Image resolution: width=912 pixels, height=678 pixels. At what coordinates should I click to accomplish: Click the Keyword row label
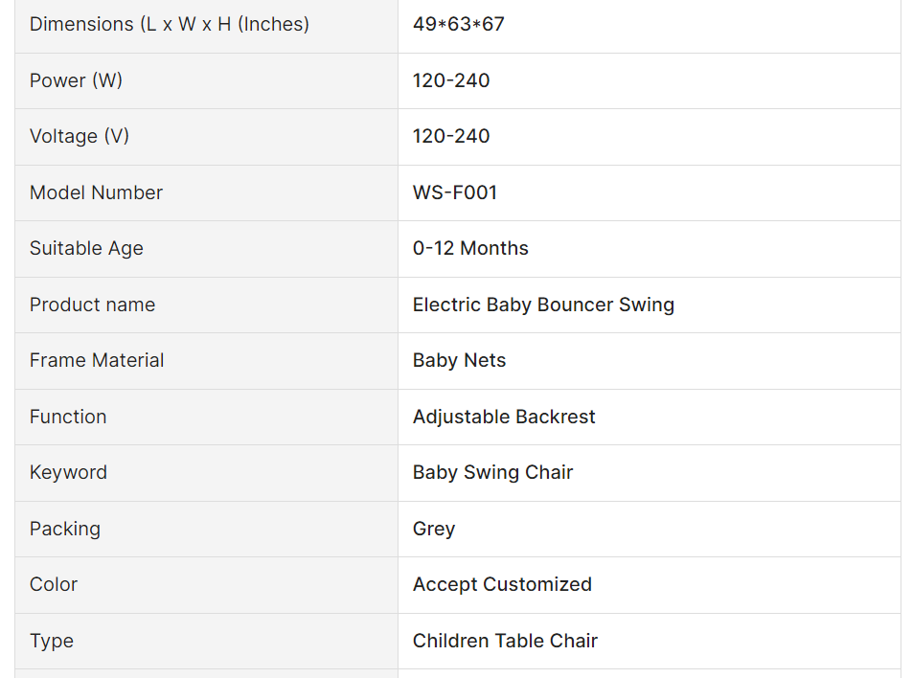[68, 472]
